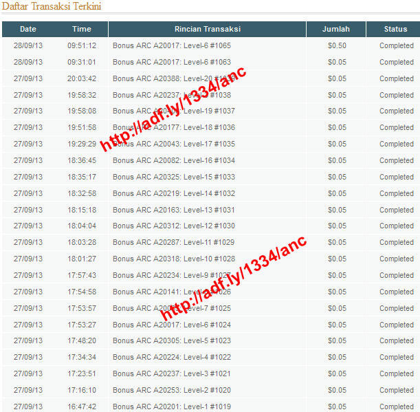Select the Level-6 #1063 transaction row
Viewport: 420px width, 412px height.
coord(211,62)
